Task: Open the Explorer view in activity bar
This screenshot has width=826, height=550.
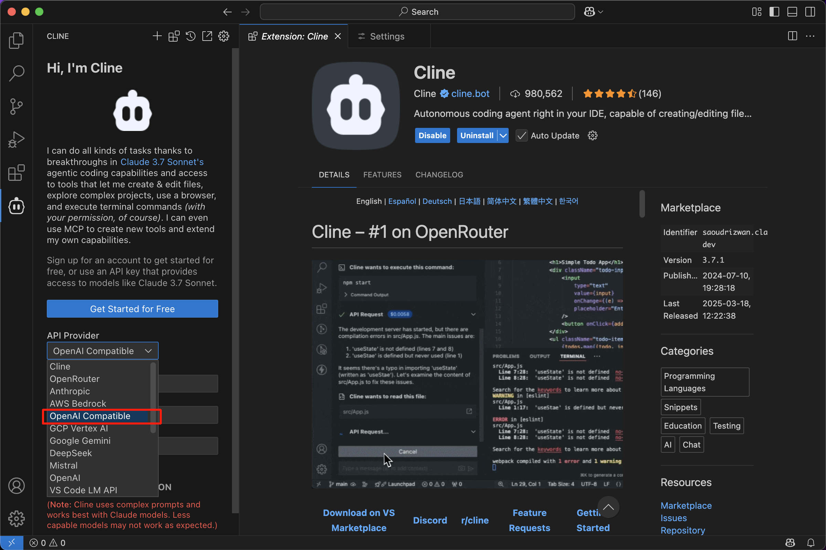Action: pos(16,40)
